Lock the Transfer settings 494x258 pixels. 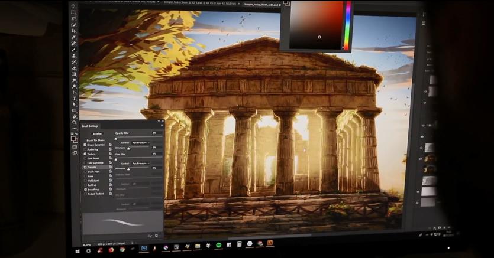(110, 167)
